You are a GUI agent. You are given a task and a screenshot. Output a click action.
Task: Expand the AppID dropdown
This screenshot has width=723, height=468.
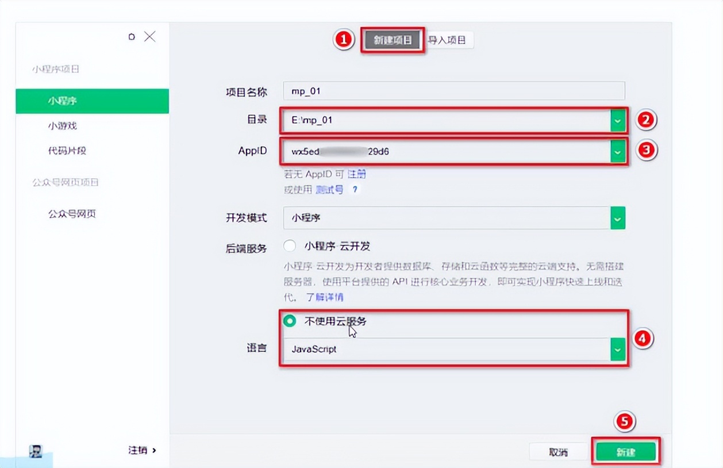(x=617, y=151)
